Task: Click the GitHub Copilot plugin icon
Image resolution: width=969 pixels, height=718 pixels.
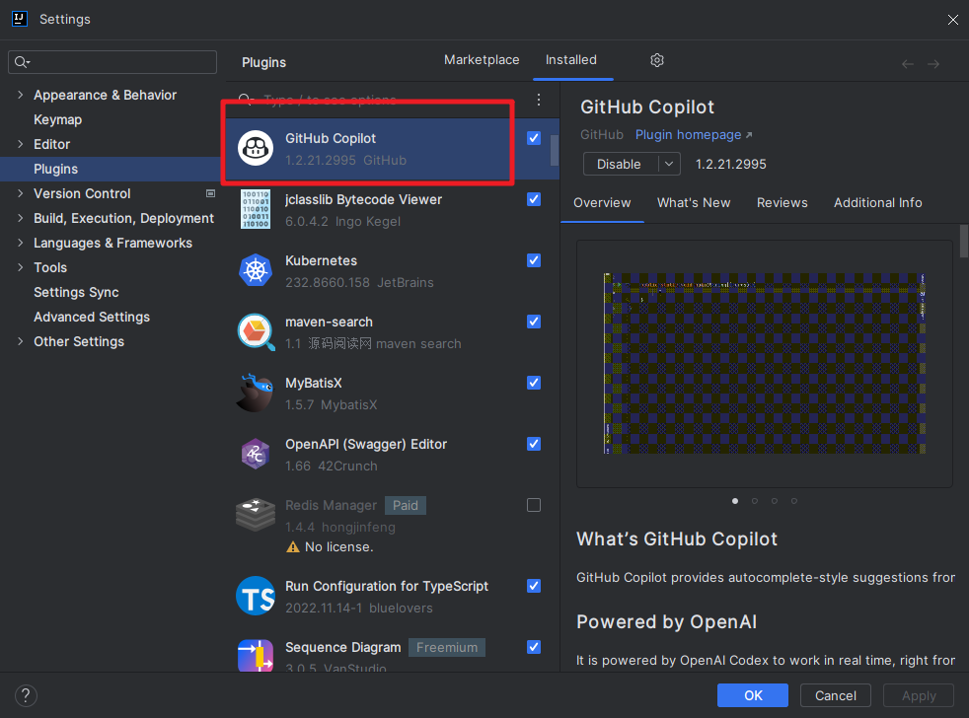Action: pos(256,148)
